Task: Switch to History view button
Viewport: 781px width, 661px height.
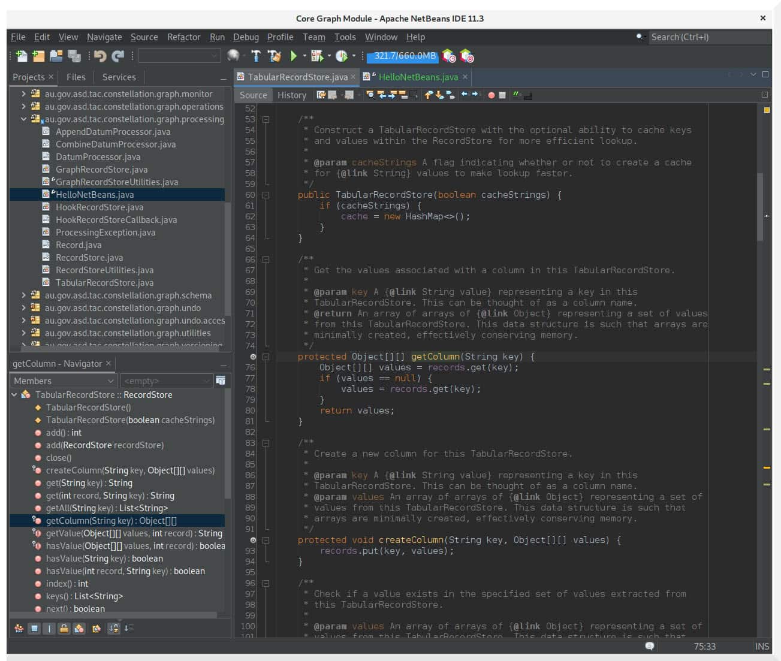Action: coord(292,95)
